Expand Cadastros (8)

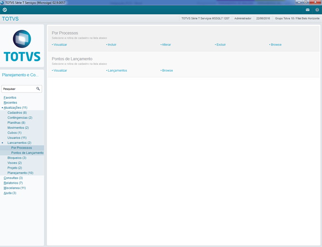pos(17,113)
